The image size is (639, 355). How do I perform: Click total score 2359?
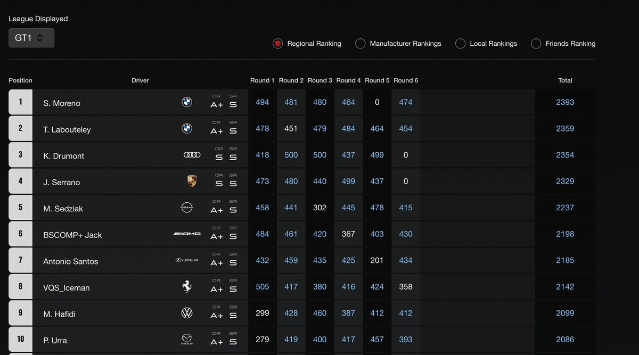click(x=565, y=128)
